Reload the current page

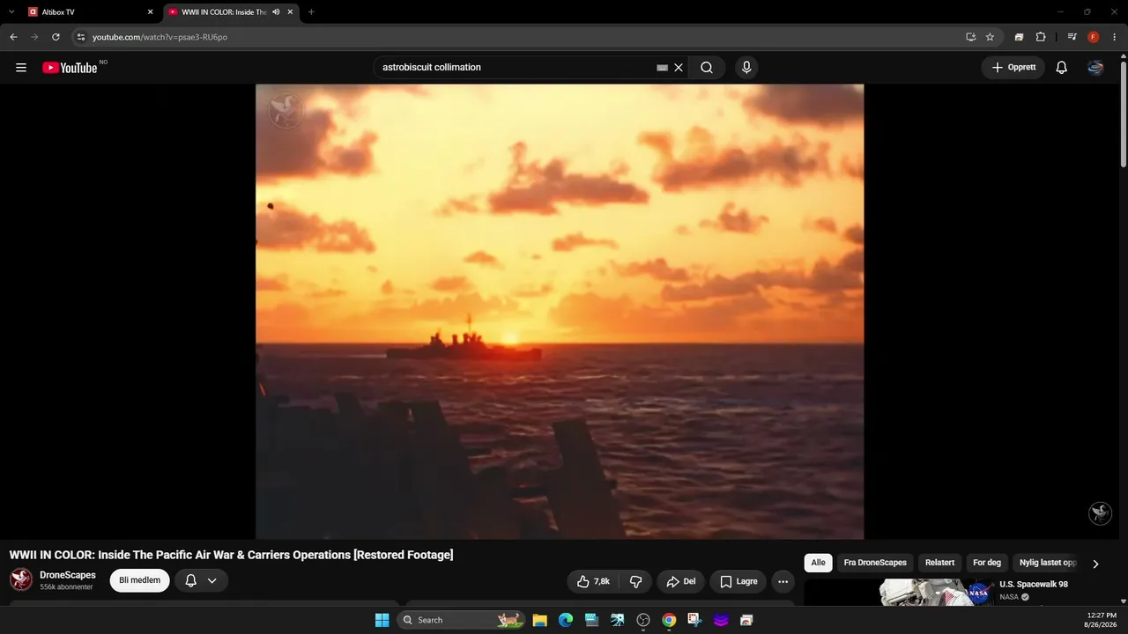pyautogui.click(x=56, y=37)
